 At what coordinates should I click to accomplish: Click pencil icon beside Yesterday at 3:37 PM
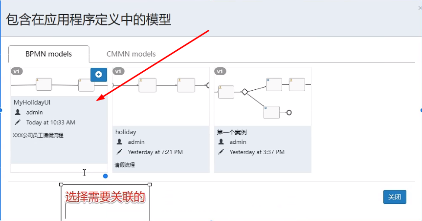click(221, 152)
